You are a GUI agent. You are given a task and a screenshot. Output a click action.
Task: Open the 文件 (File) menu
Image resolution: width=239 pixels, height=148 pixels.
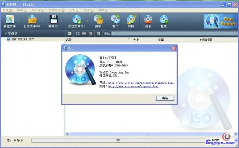(x=8, y=10)
